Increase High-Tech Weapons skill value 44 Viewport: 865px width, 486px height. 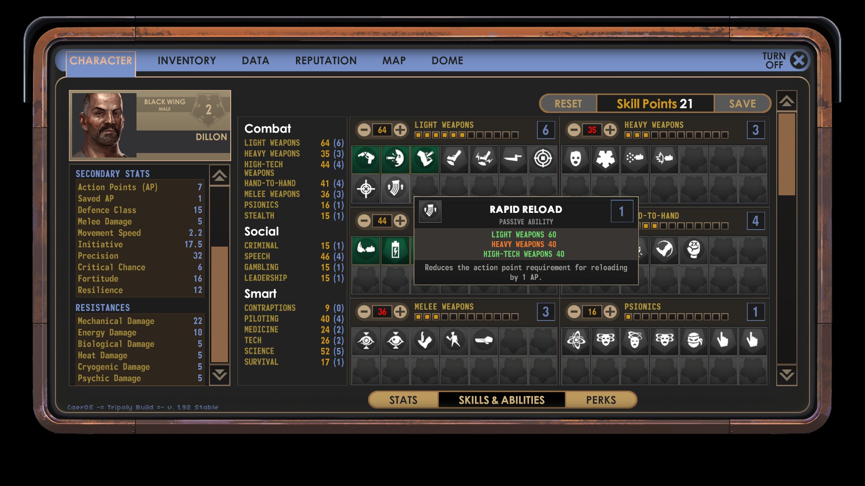400,221
